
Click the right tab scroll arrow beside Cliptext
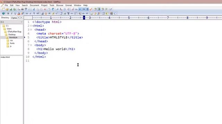22,18
